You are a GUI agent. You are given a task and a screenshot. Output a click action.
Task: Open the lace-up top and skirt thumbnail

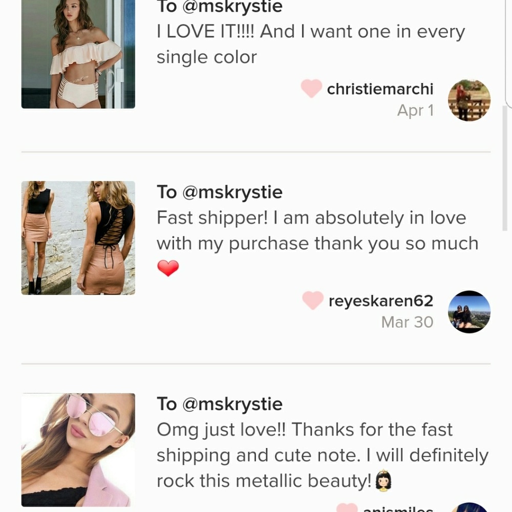78,238
